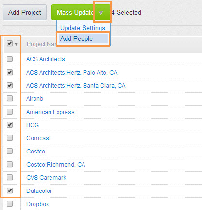
Task: Check the ACS Architects checkbox
Action: (10, 59)
